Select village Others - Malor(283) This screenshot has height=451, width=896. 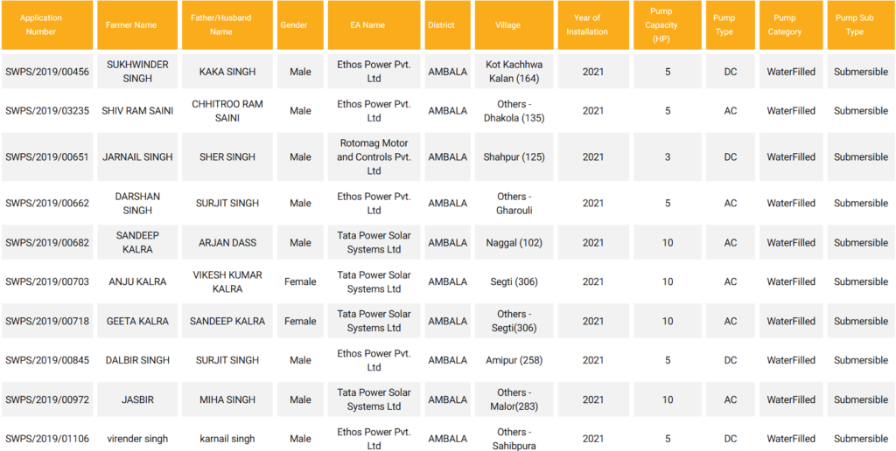514,399
